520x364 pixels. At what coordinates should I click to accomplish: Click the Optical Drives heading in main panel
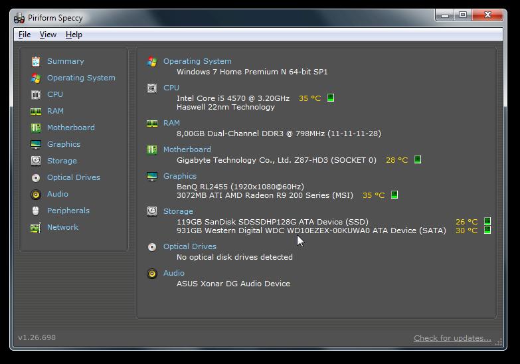point(190,246)
